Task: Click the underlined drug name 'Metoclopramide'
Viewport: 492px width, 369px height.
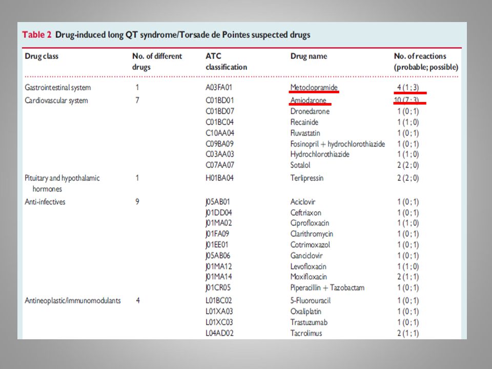Action: click(x=314, y=88)
